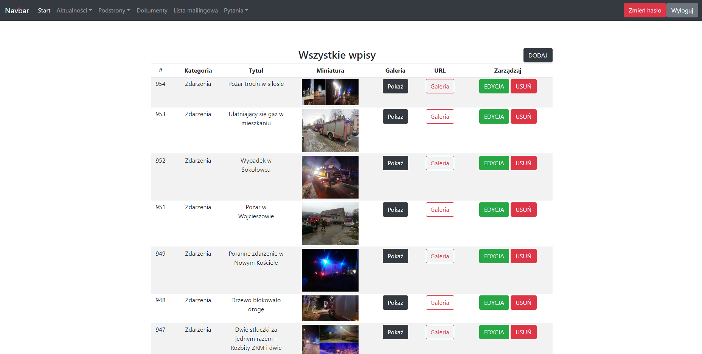Open the Podstrony dropdown in navbar
This screenshot has height=354, width=702.
click(x=114, y=10)
